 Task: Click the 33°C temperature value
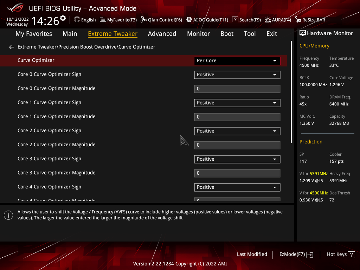pyautogui.click(x=334, y=65)
